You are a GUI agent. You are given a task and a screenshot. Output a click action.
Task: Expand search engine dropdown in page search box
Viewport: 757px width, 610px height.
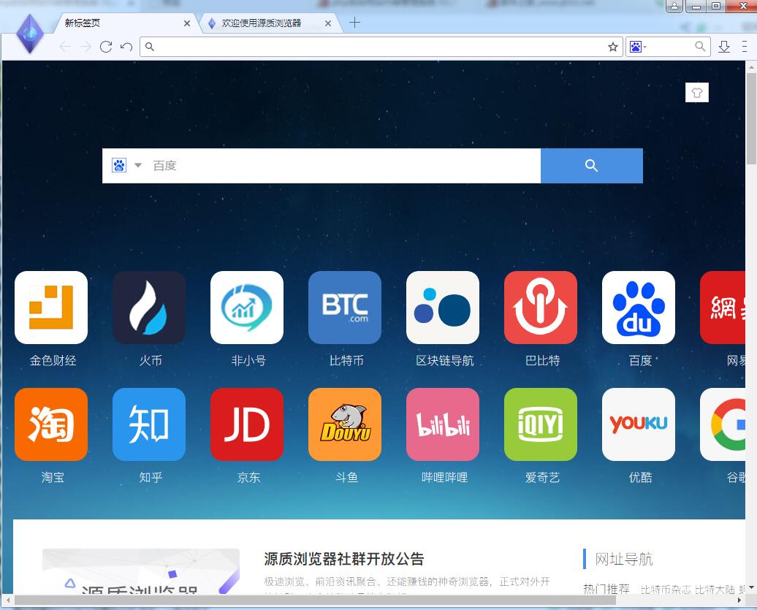[x=138, y=166]
